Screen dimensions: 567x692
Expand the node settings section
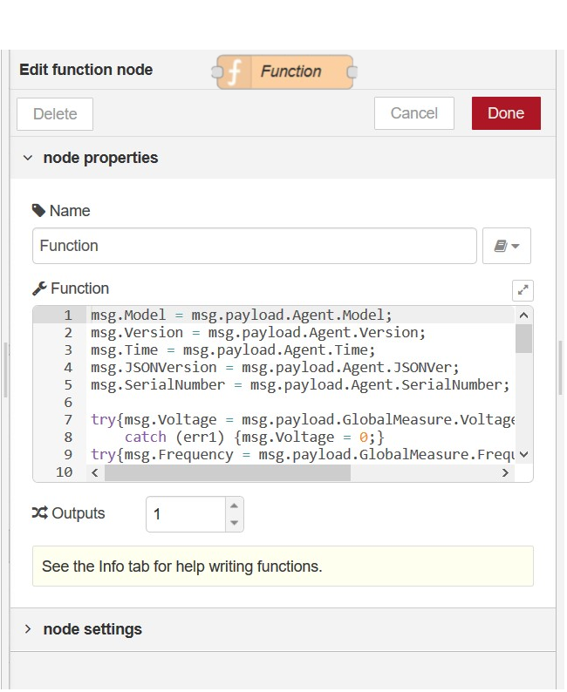coord(28,629)
